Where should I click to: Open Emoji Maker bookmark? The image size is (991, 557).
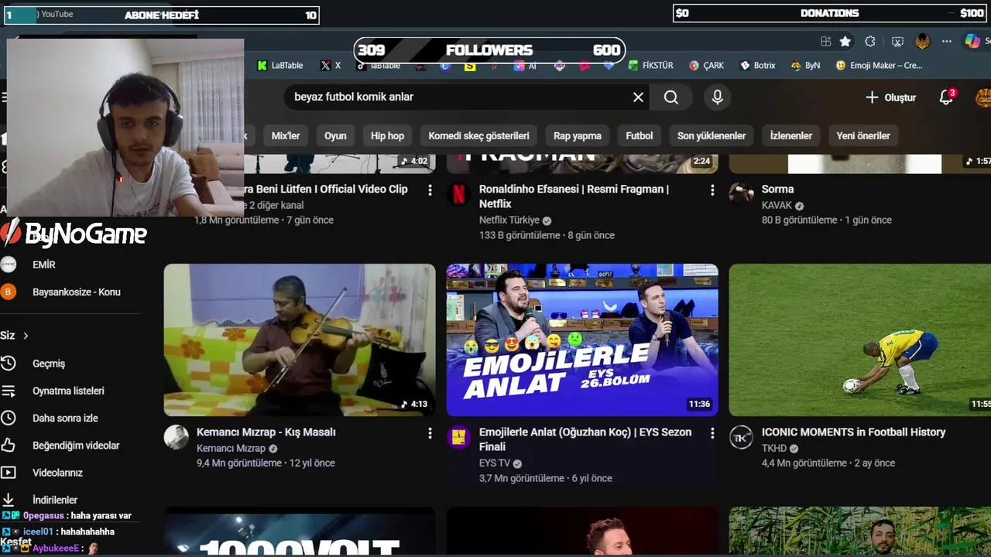[x=879, y=66]
